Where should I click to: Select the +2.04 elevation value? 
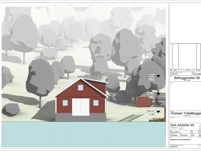152,115
